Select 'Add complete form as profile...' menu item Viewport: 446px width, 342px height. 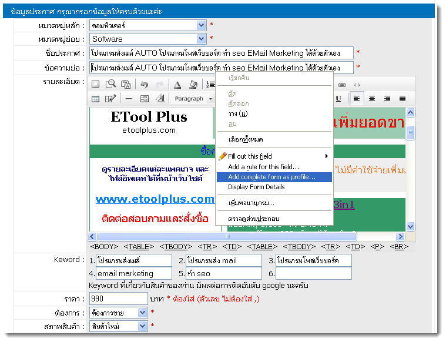pos(271,177)
